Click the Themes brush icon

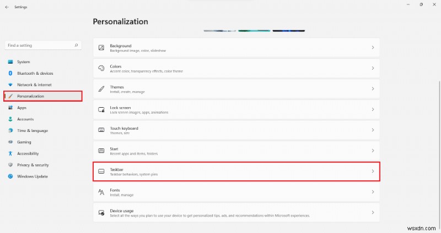tap(101, 89)
